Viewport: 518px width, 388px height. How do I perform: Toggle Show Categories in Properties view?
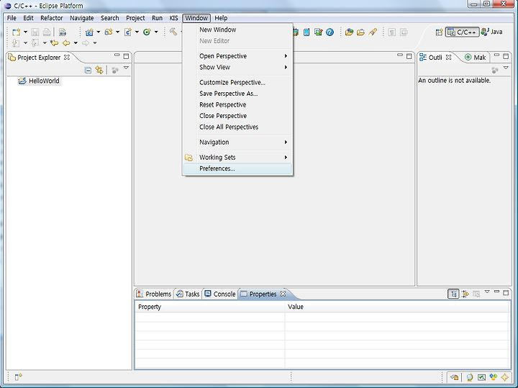pos(453,294)
